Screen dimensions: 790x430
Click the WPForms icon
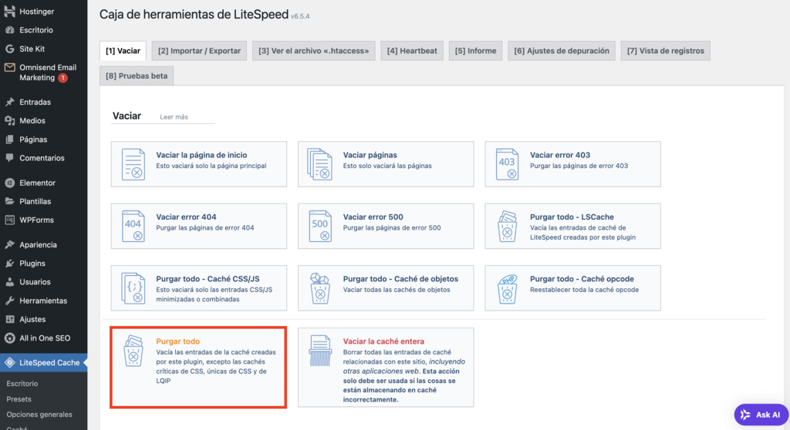pos(9,220)
